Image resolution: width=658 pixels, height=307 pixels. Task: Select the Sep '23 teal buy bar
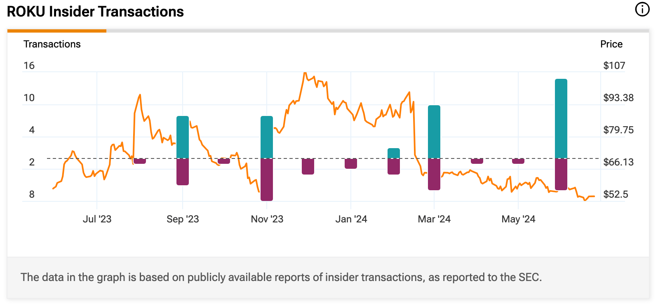pos(183,137)
